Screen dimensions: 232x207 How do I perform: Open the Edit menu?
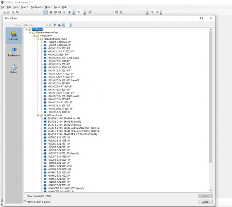click(x=9, y=7)
